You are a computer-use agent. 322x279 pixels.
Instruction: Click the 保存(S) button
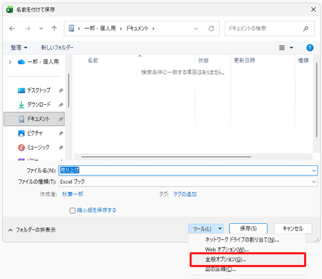(x=249, y=229)
